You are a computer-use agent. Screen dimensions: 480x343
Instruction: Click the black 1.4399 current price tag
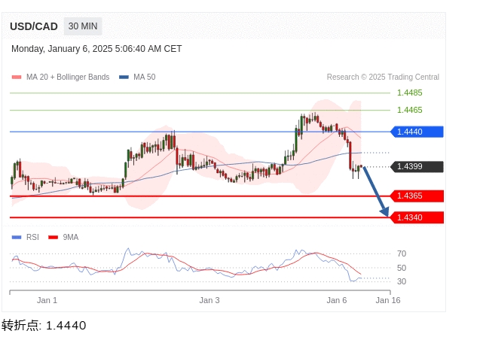pos(417,166)
